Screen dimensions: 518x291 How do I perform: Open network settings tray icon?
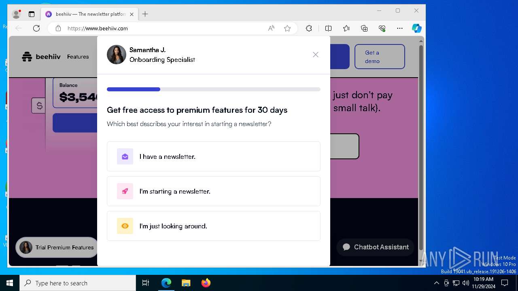point(456,283)
